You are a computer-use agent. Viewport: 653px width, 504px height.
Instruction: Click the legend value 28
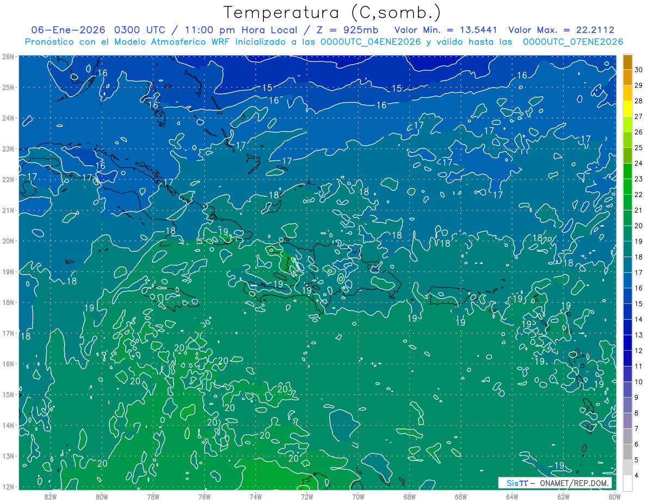pyautogui.click(x=639, y=101)
